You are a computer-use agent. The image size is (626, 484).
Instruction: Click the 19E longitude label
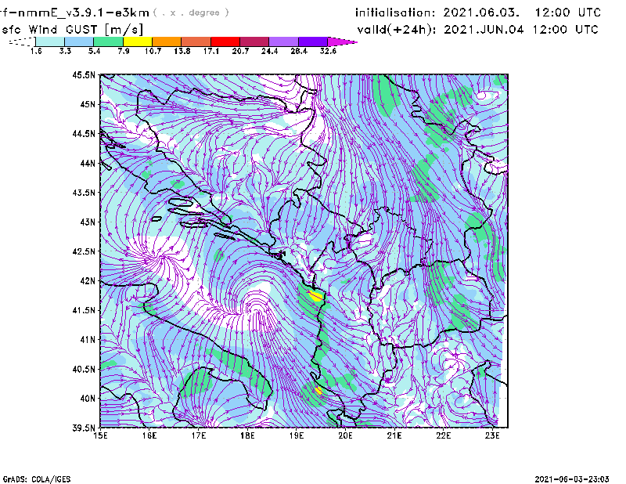(x=297, y=435)
